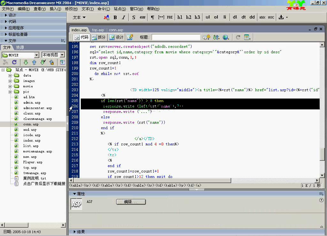The height and width of the screenshot is (236, 327).
Task: Expand the 结果 panel
Action: coord(75,232)
